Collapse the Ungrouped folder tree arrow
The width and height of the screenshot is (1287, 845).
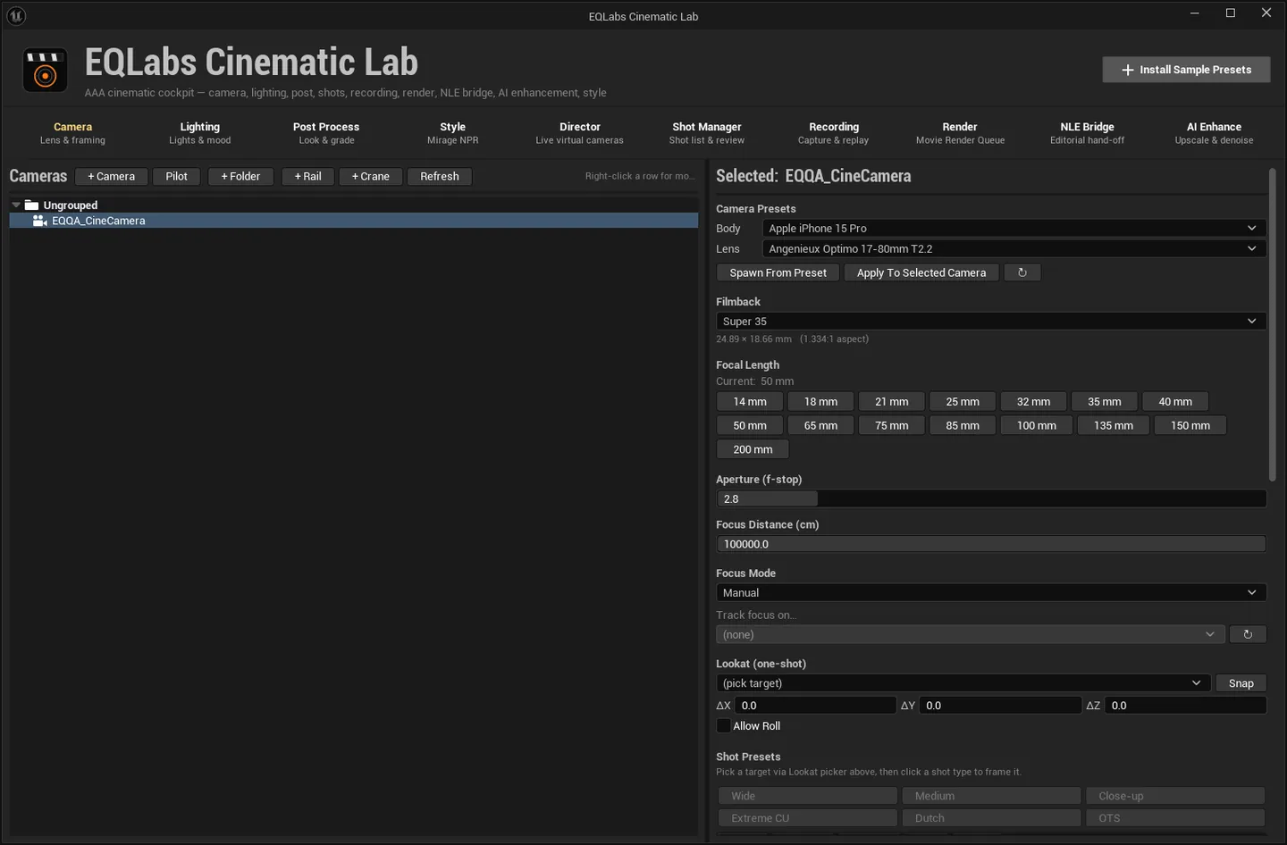(16, 205)
